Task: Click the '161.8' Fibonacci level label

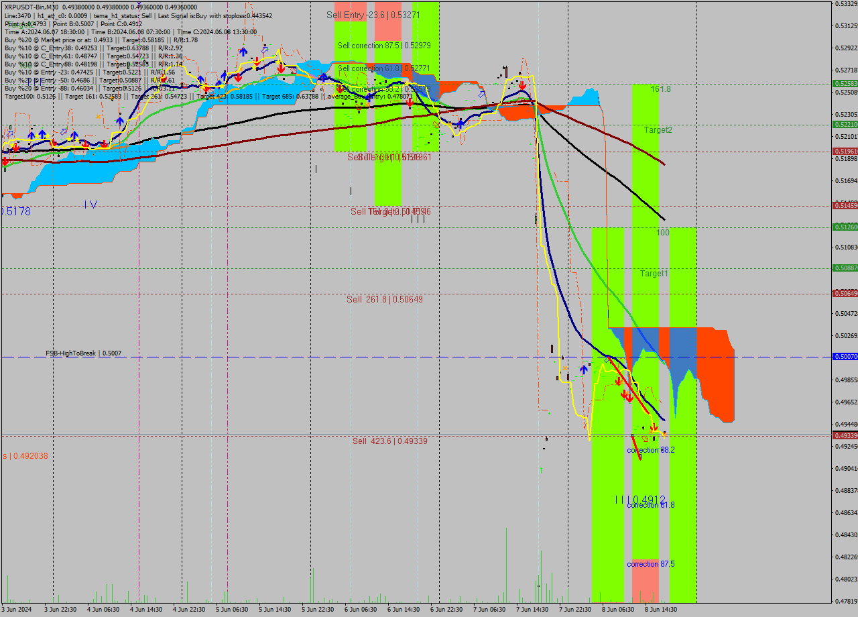Action: click(x=660, y=89)
